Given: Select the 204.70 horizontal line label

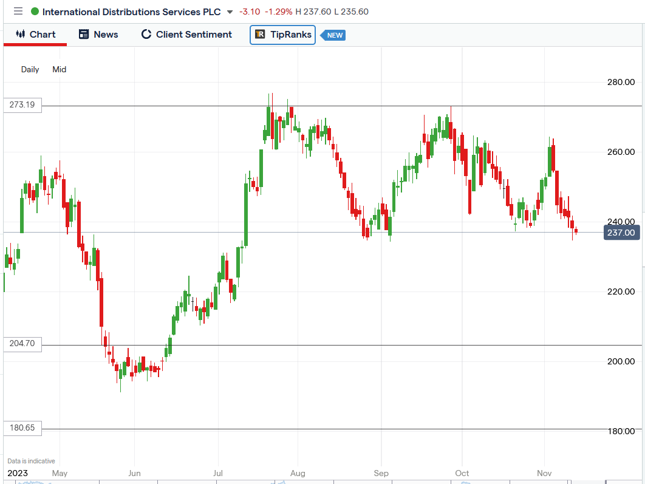Looking at the screenshot, I should tap(22, 343).
